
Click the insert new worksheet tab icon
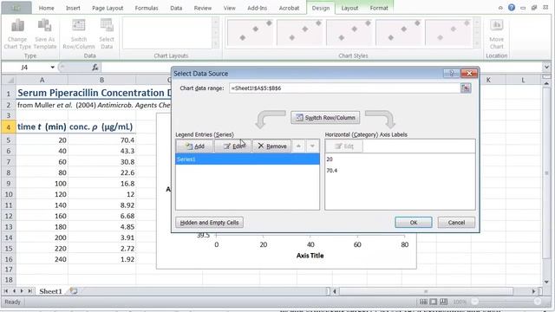(x=73, y=291)
